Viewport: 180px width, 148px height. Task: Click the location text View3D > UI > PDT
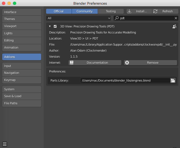(84, 38)
